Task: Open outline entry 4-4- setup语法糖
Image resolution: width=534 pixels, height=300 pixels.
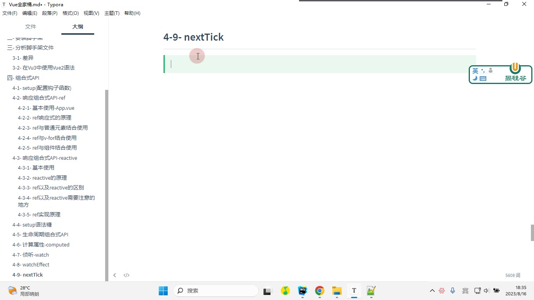Action: (x=32, y=225)
